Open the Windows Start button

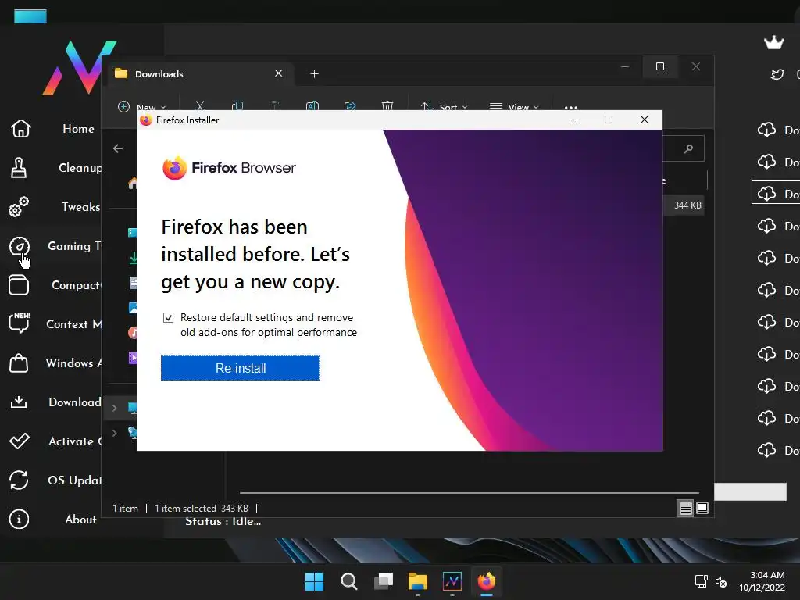[314, 581]
